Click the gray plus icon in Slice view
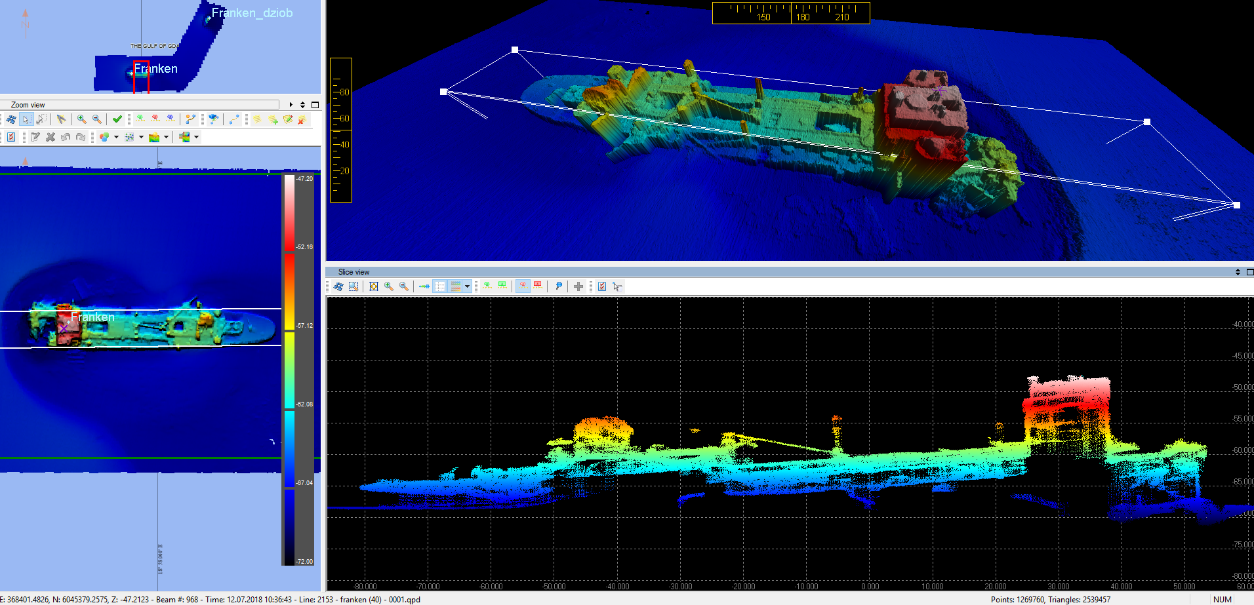This screenshot has width=1254, height=605. pos(578,286)
